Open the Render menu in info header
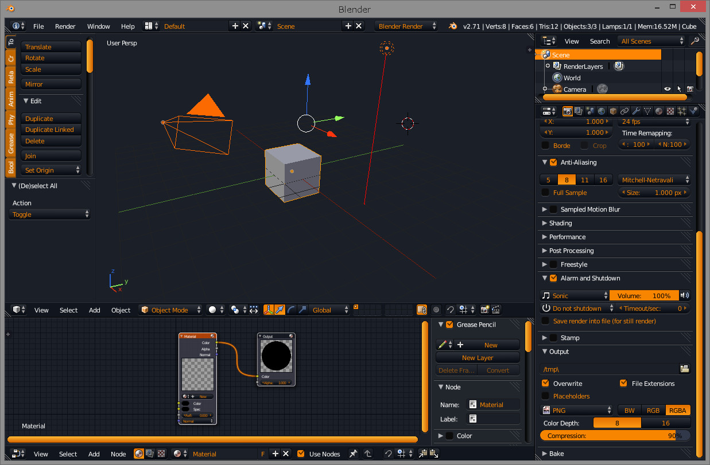 [x=65, y=26]
